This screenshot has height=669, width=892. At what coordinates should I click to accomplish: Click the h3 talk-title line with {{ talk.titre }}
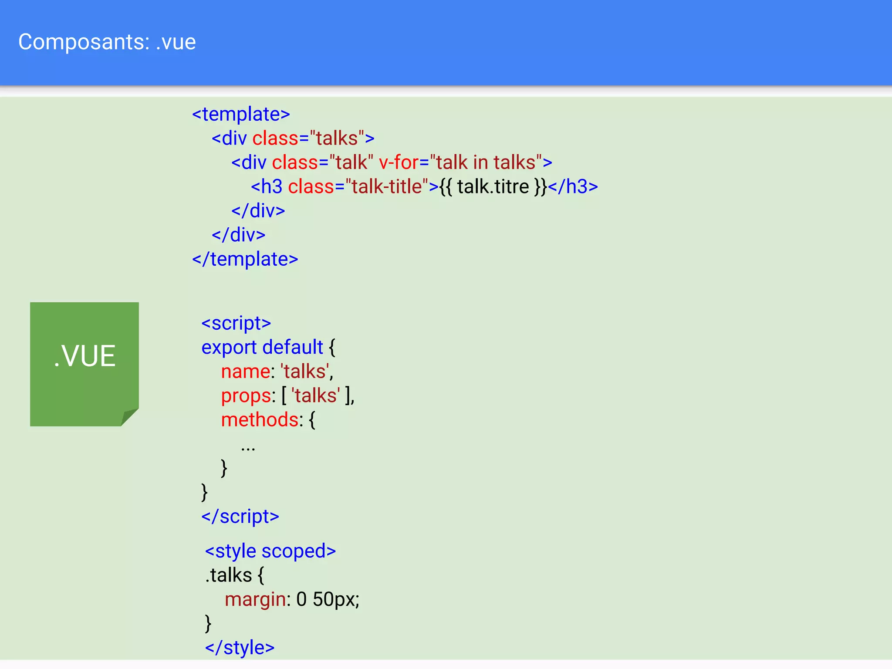click(424, 187)
